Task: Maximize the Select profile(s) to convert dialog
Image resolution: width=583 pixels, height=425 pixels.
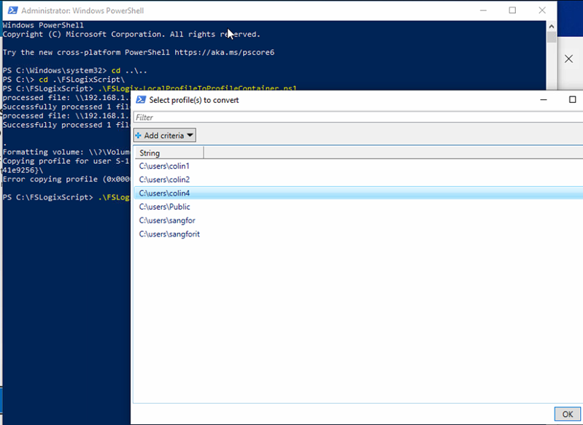Action: pos(572,100)
